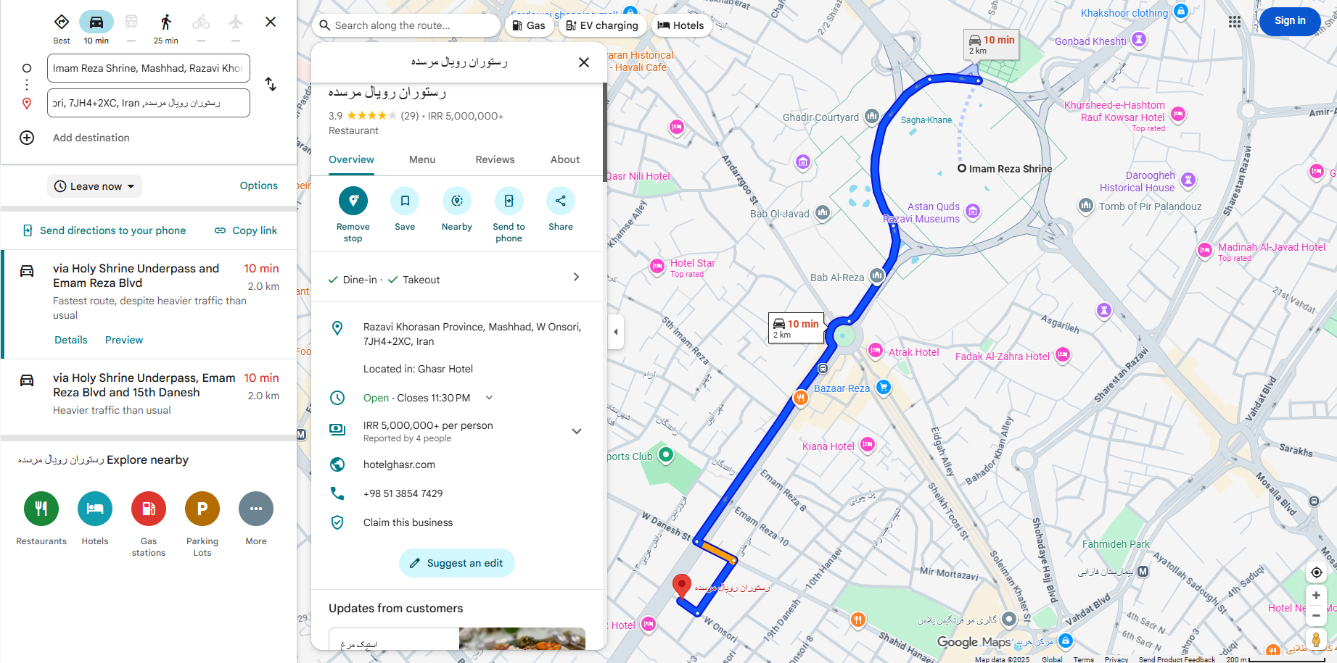The width and height of the screenshot is (1337, 663).
Task: Preview the Emam Reza Blvd route
Action: [124, 340]
